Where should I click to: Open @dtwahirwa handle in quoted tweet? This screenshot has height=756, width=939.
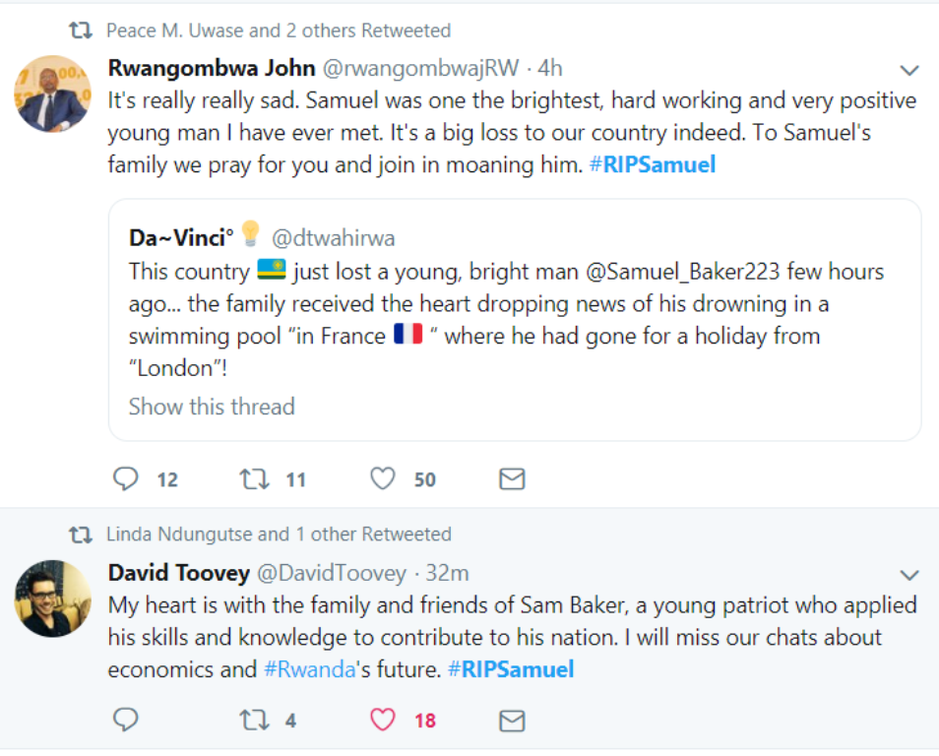point(333,237)
